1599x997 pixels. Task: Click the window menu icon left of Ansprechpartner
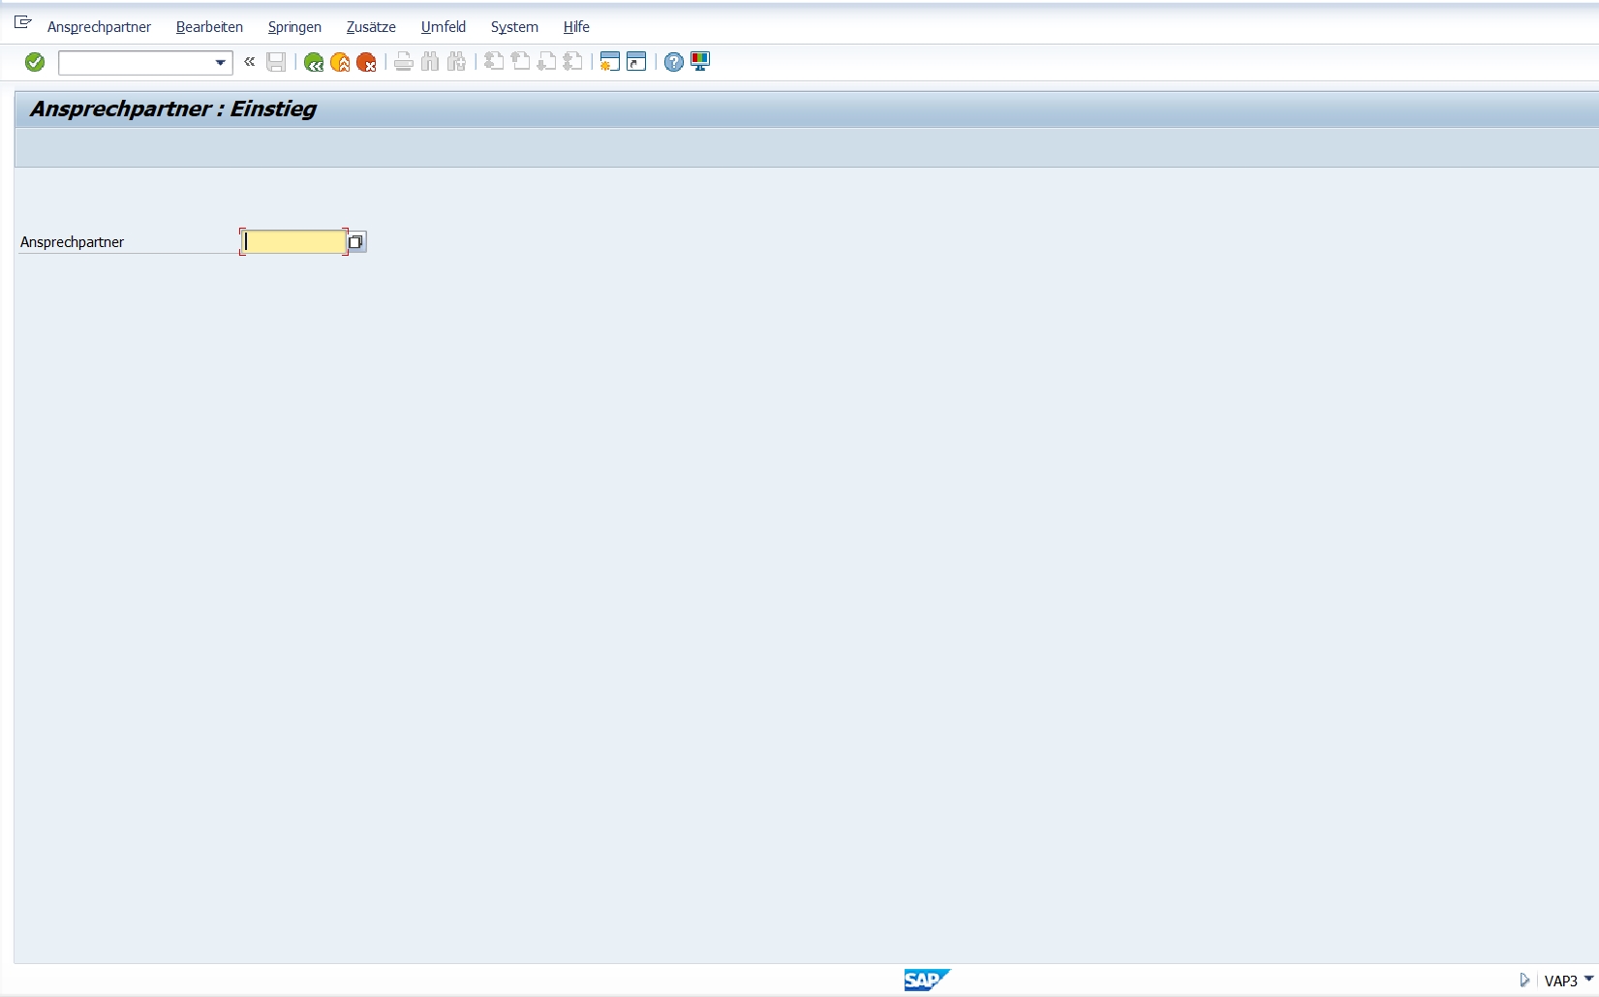[x=23, y=22]
